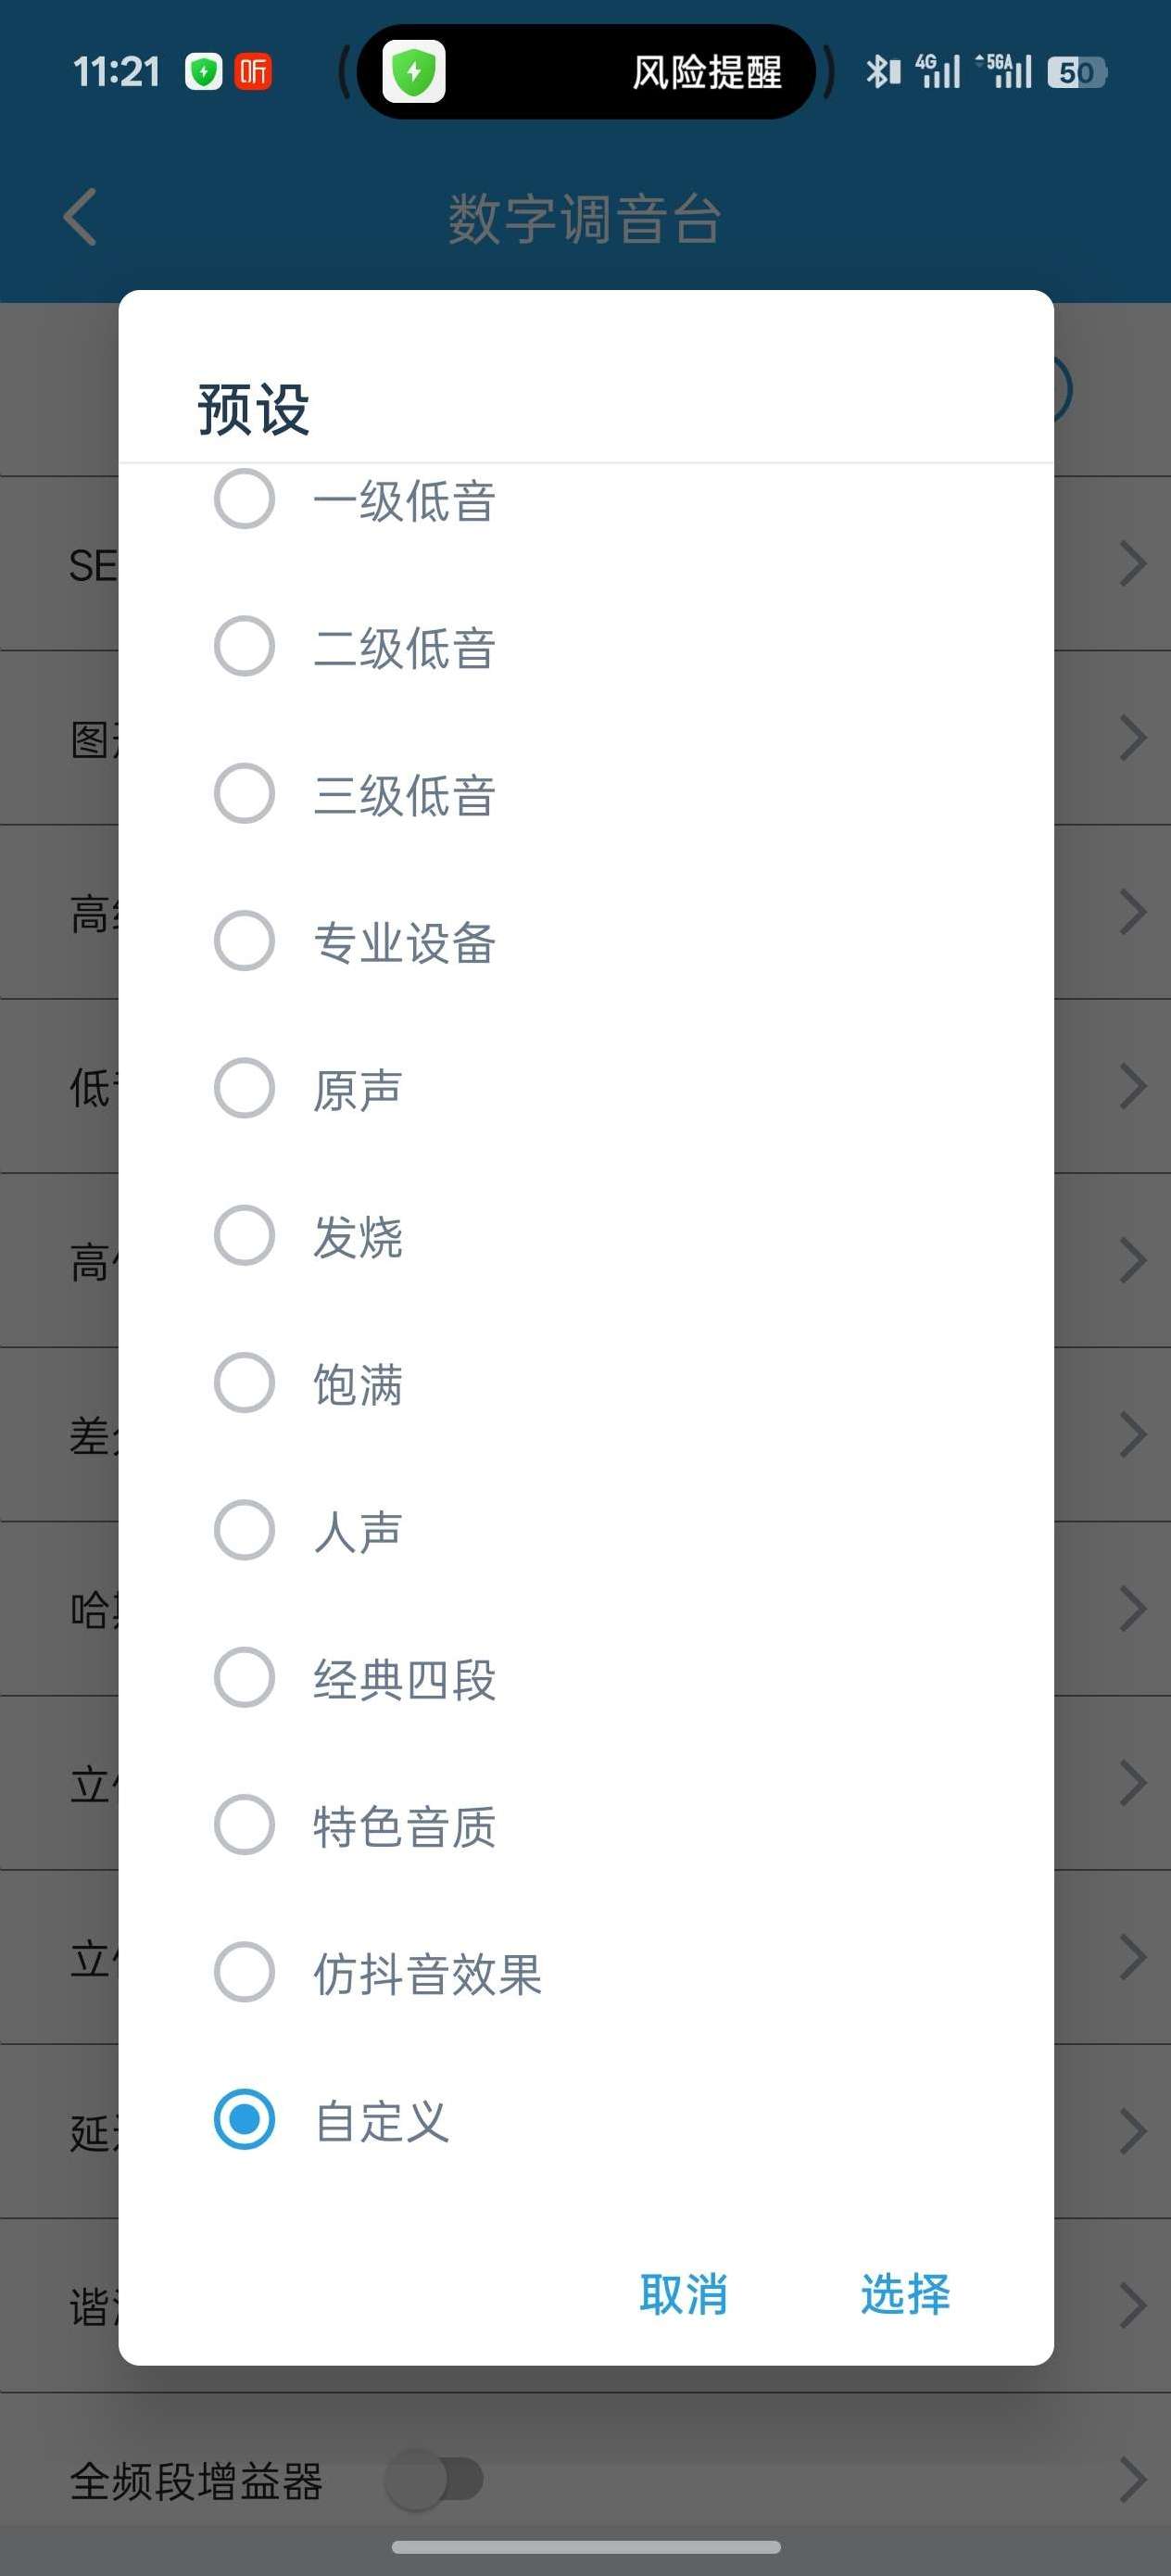Select the 经典四段 preset
This screenshot has width=1171, height=2576.
pos(245,1677)
